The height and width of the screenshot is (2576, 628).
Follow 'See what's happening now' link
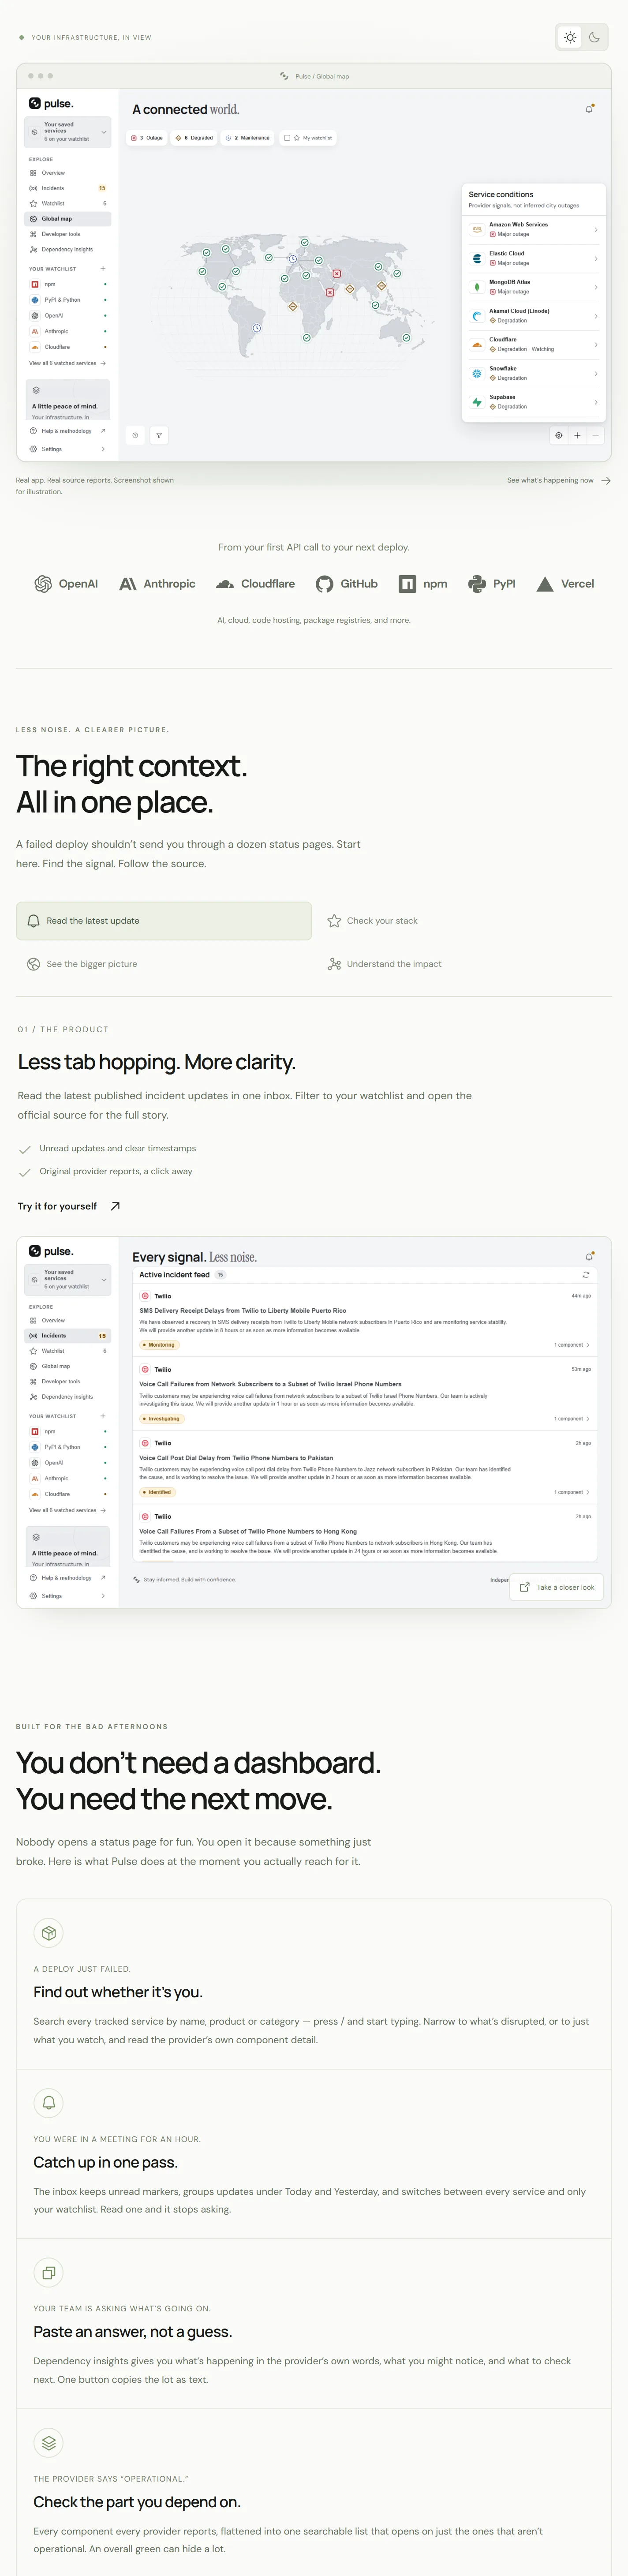click(x=559, y=480)
